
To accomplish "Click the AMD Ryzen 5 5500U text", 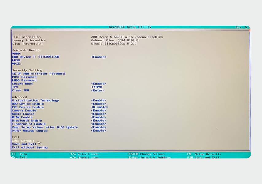I will click(127, 37).
